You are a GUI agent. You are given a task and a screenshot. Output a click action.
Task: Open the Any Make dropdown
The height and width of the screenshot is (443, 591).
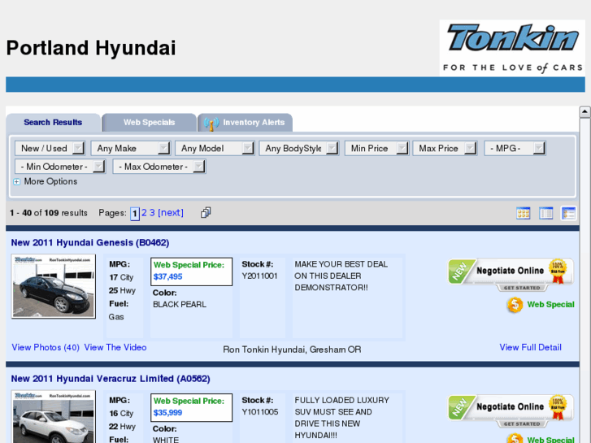[x=130, y=148]
